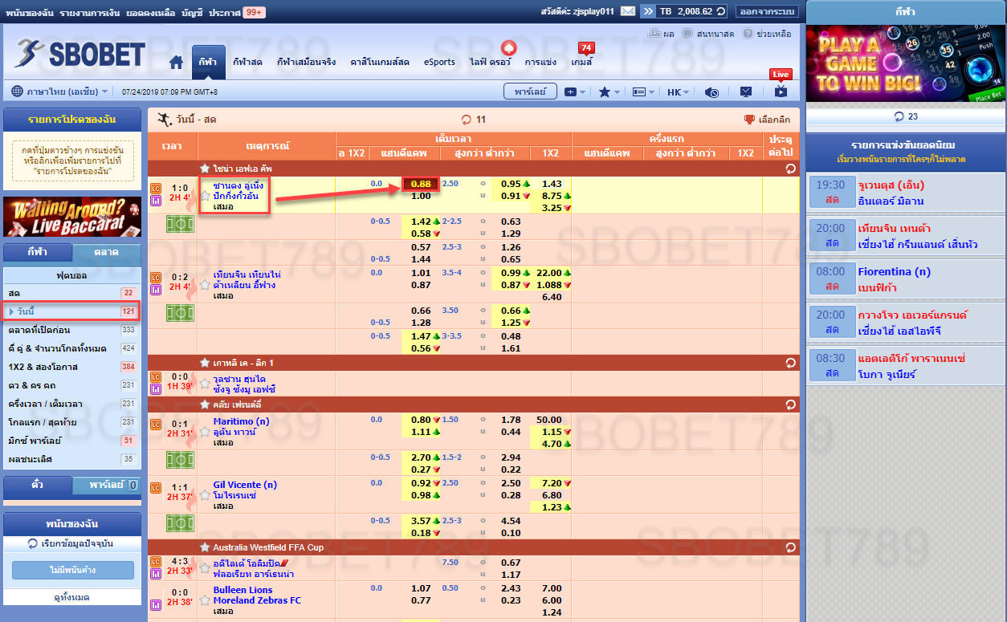Open pitch view under Maritimo match
Screen dimensions: 1007x622
click(180, 460)
